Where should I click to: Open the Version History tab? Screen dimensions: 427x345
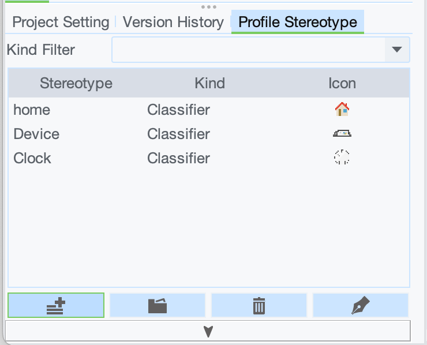[173, 22]
